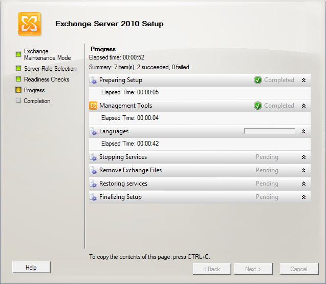Click the Languages progress bar
326x284 pixels.
pyautogui.click(x=269, y=131)
